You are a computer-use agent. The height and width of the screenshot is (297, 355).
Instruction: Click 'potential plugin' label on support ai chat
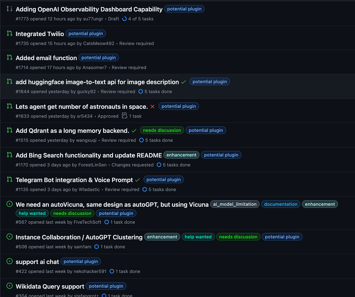(81, 261)
